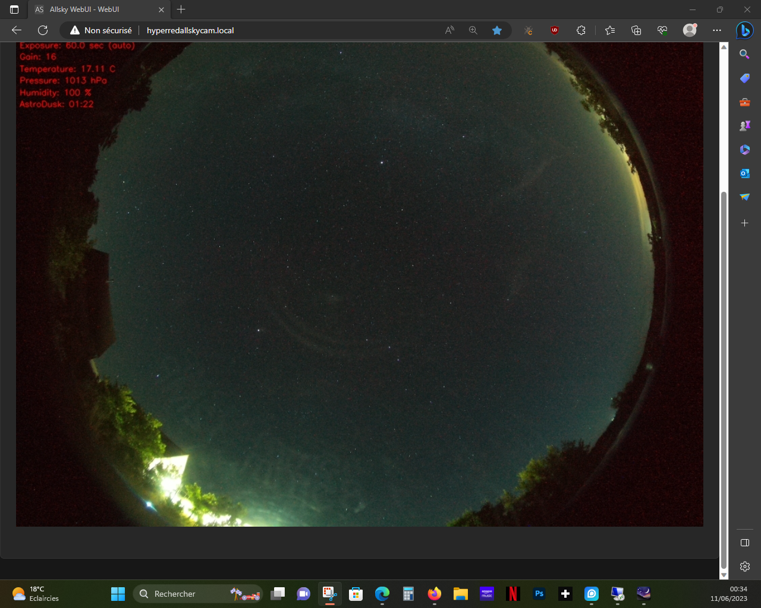Open the Tools toolbox in Edge sidebar

point(744,102)
